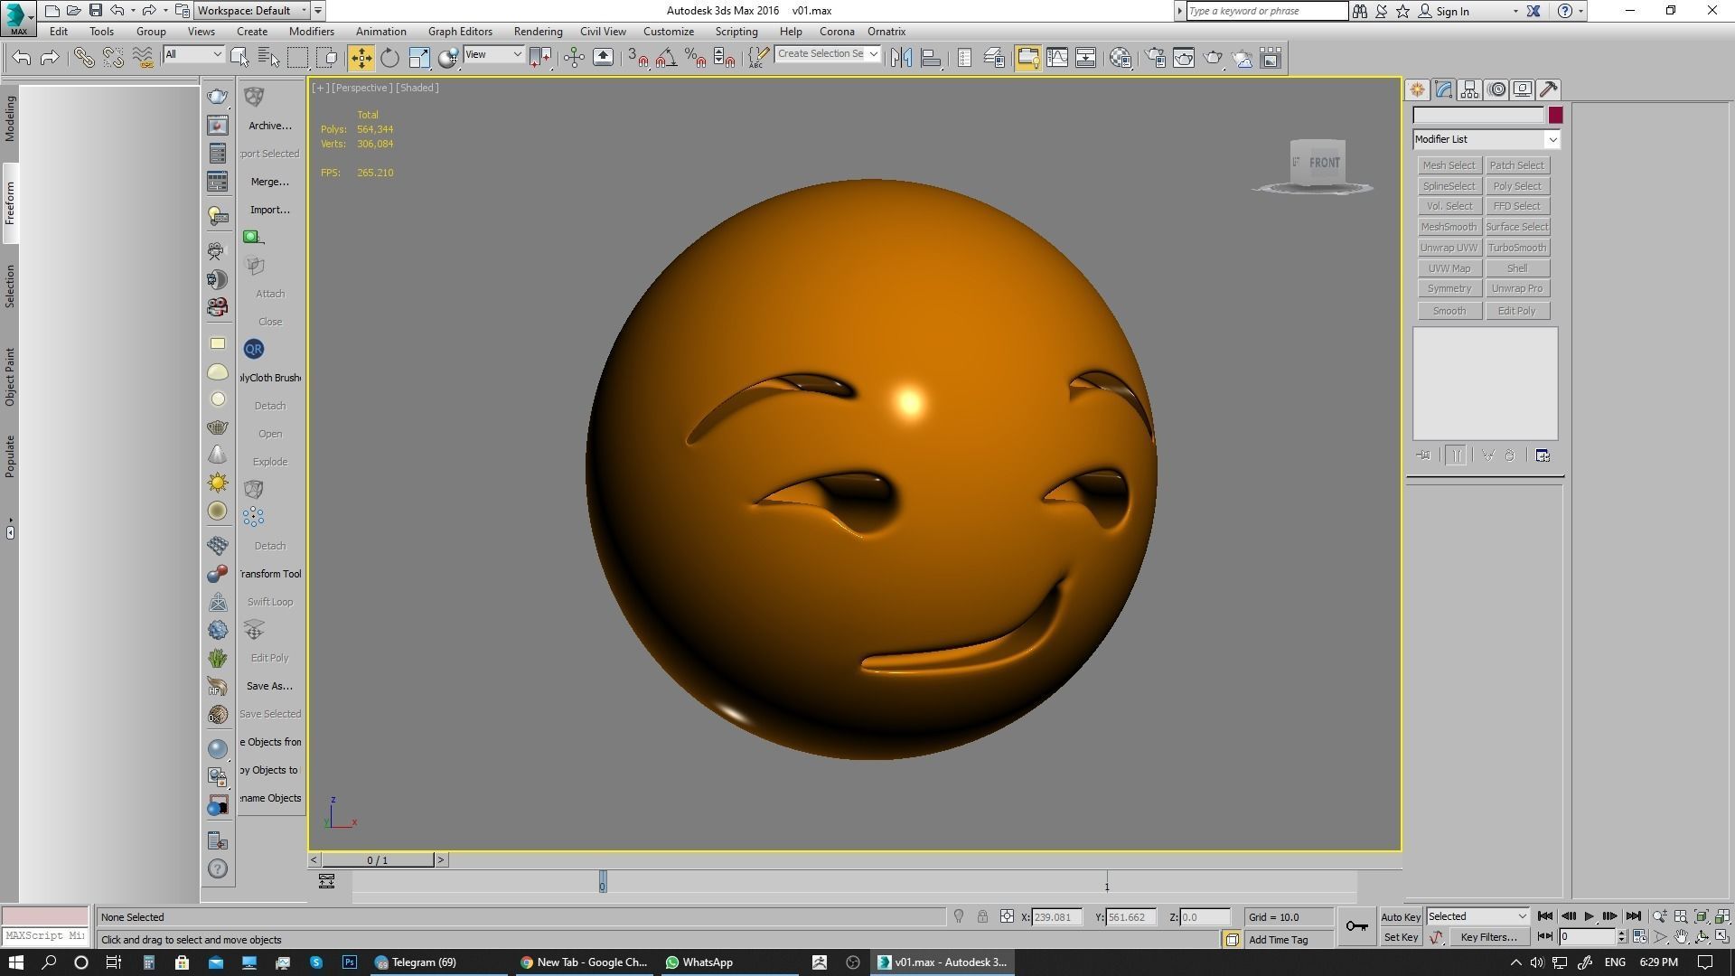This screenshot has height=976, width=1735.
Task: Click the Key Filters... button
Action: (x=1488, y=937)
